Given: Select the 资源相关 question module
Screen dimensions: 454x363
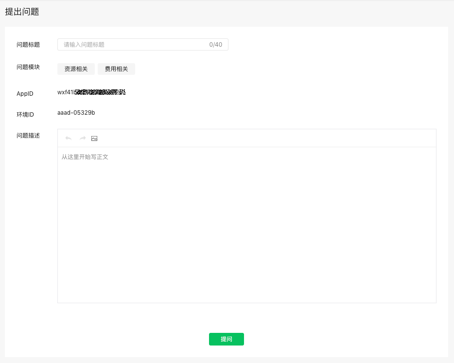Looking at the screenshot, I should click(x=75, y=69).
